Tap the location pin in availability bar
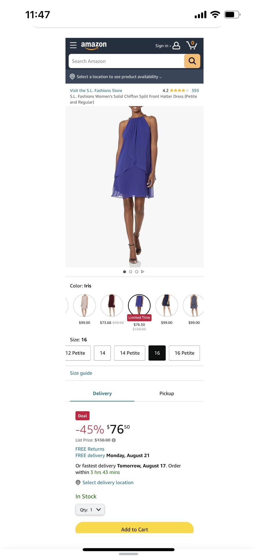This screenshot has height=556, width=257. tap(72, 77)
